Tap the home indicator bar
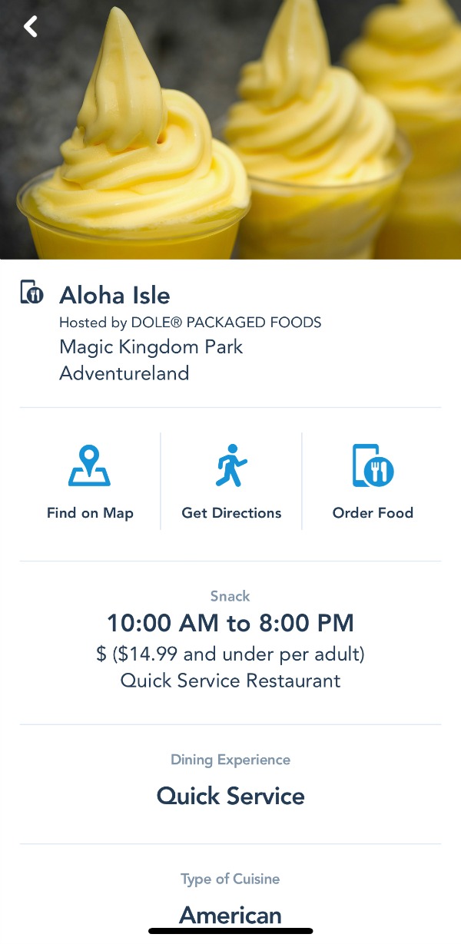This screenshot has width=461, height=944. coord(230,931)
